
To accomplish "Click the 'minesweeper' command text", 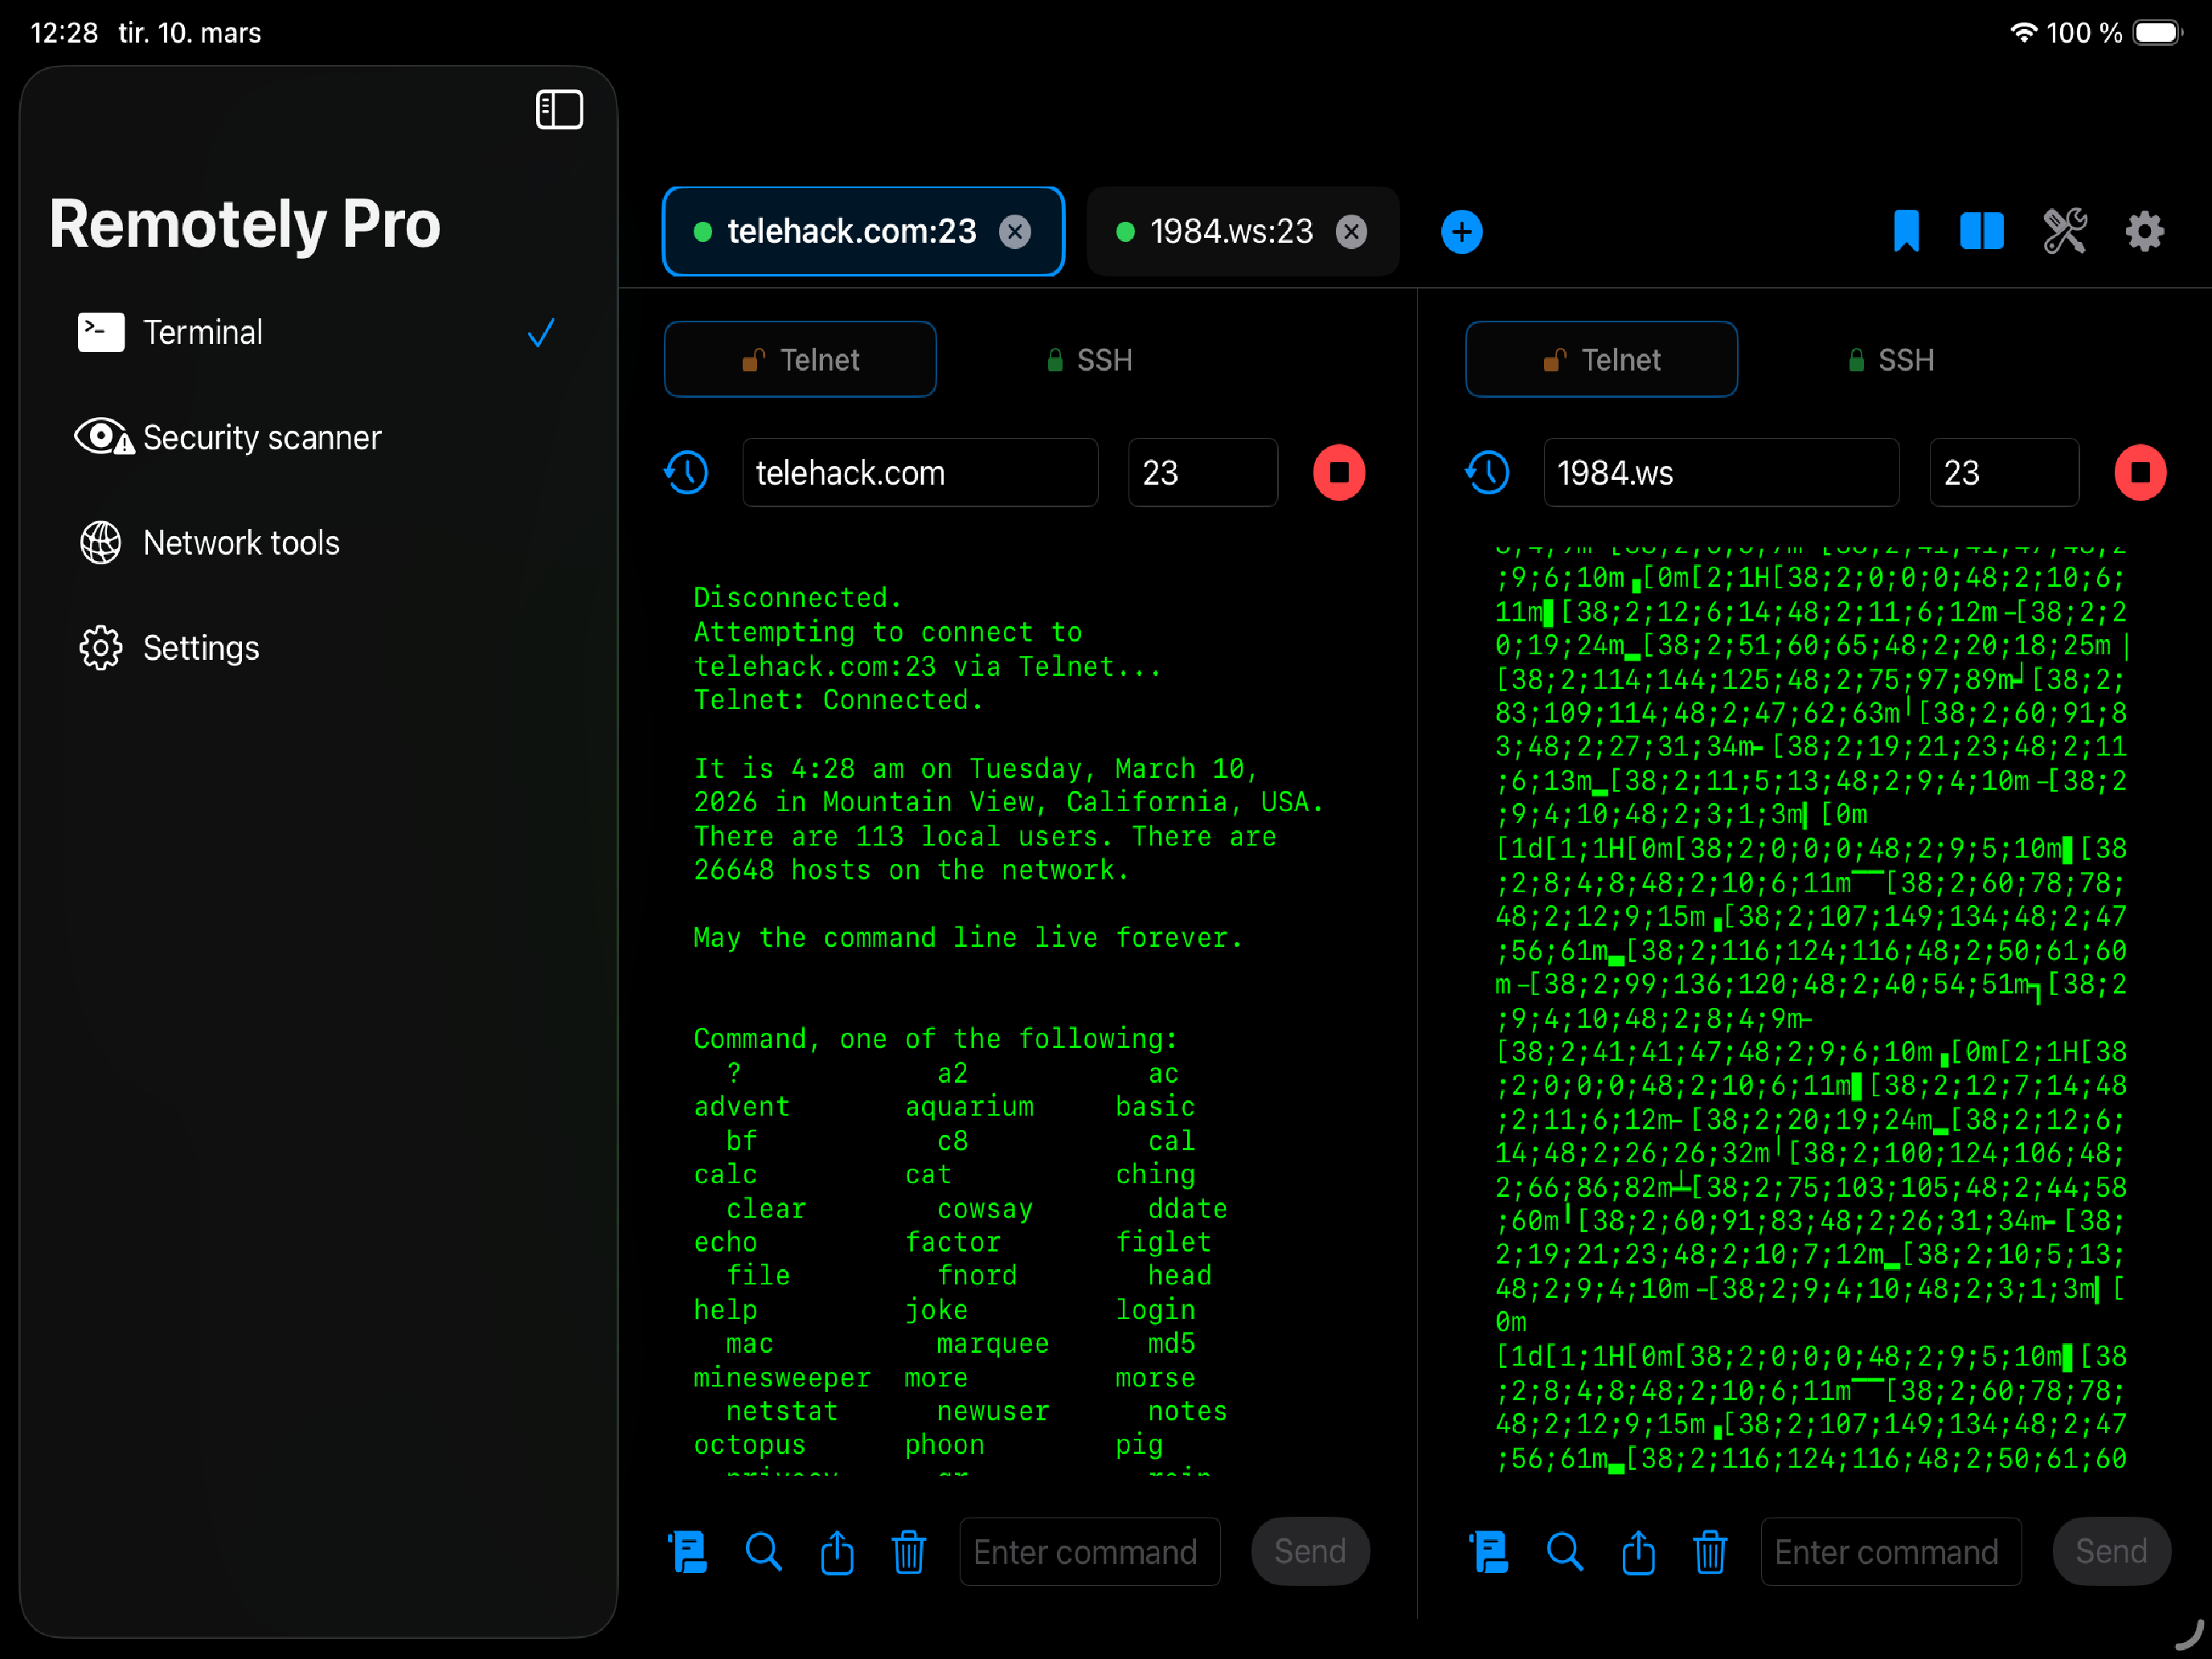I will [782, 1378].
